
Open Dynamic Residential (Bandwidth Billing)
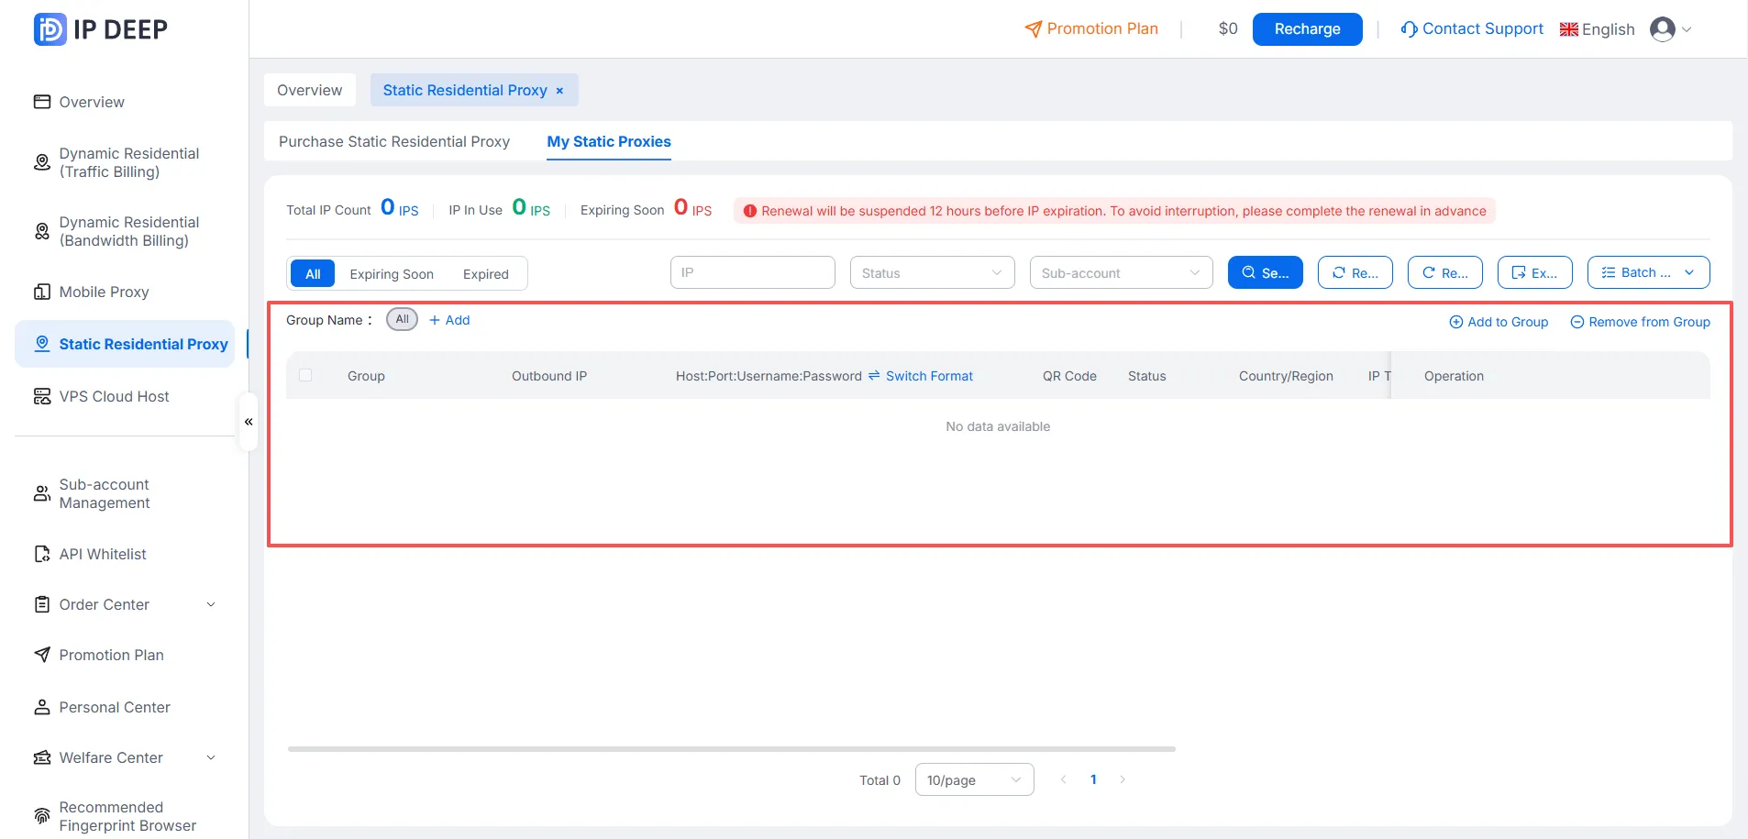(129, 231)
